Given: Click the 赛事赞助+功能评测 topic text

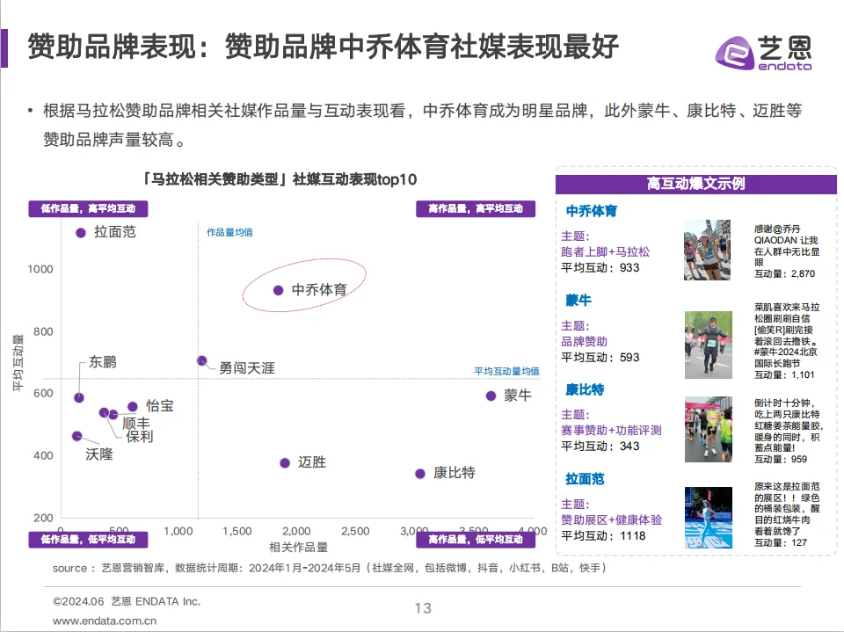Looking at the screenshot, I should coord(612,431).
